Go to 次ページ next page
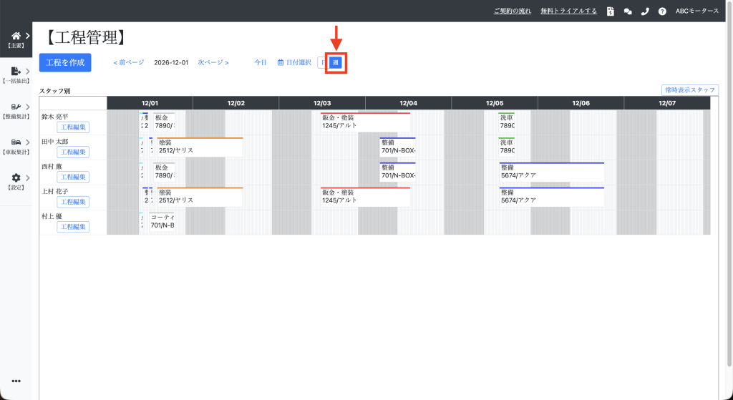This screenshot has width=733, height=400. click(213, 63)
